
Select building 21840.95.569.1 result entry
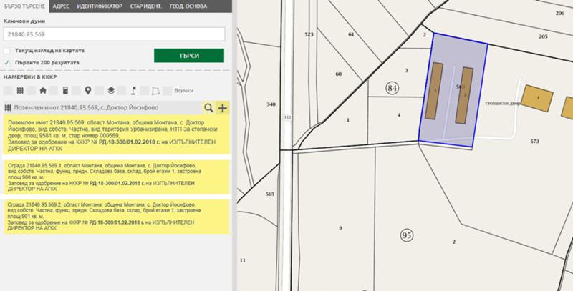click(115, 176)
